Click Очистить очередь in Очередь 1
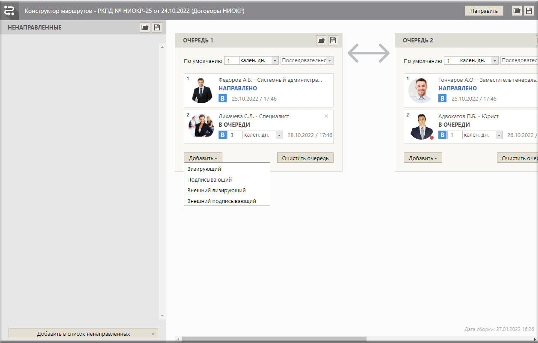538x343 pixels. (305, 158)
